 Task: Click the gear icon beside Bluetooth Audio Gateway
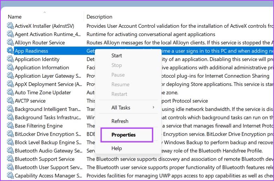(x=10, y=151)
